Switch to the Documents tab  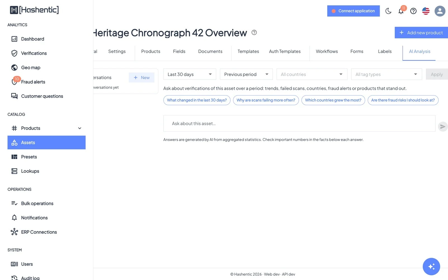[x=210, y=52]
